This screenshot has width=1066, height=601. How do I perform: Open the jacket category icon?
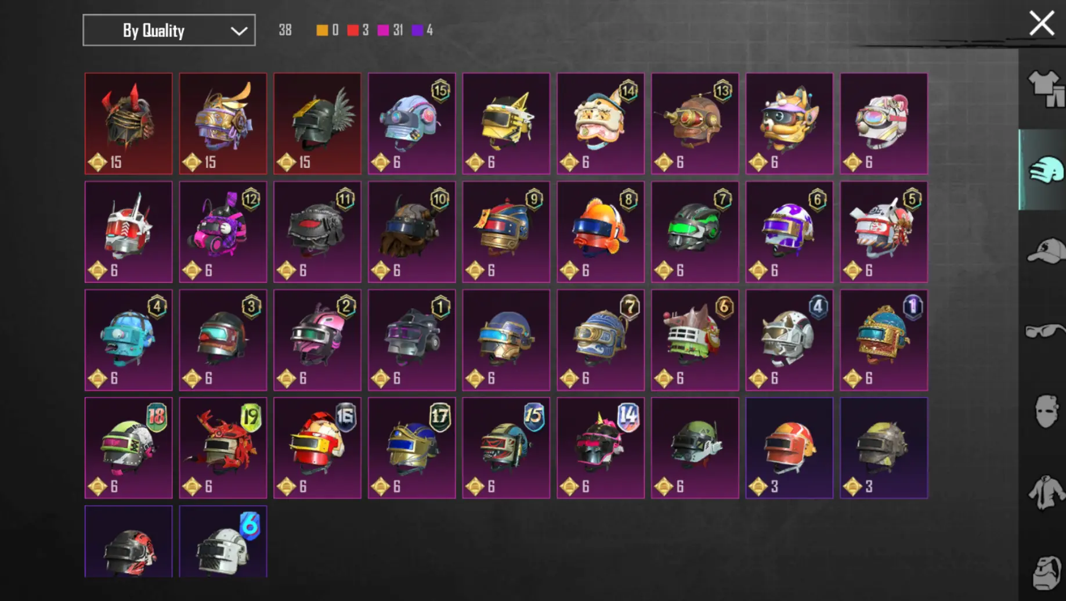[x=1046, y=492]
